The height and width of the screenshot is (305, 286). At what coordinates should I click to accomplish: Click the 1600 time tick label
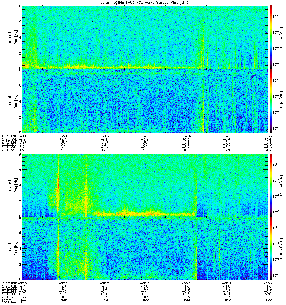coord(268,300)
